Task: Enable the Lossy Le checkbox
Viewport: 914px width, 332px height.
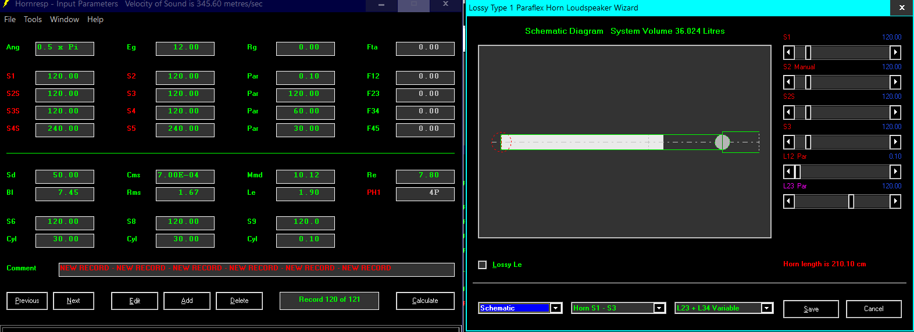Action: [x=482, y=265]
